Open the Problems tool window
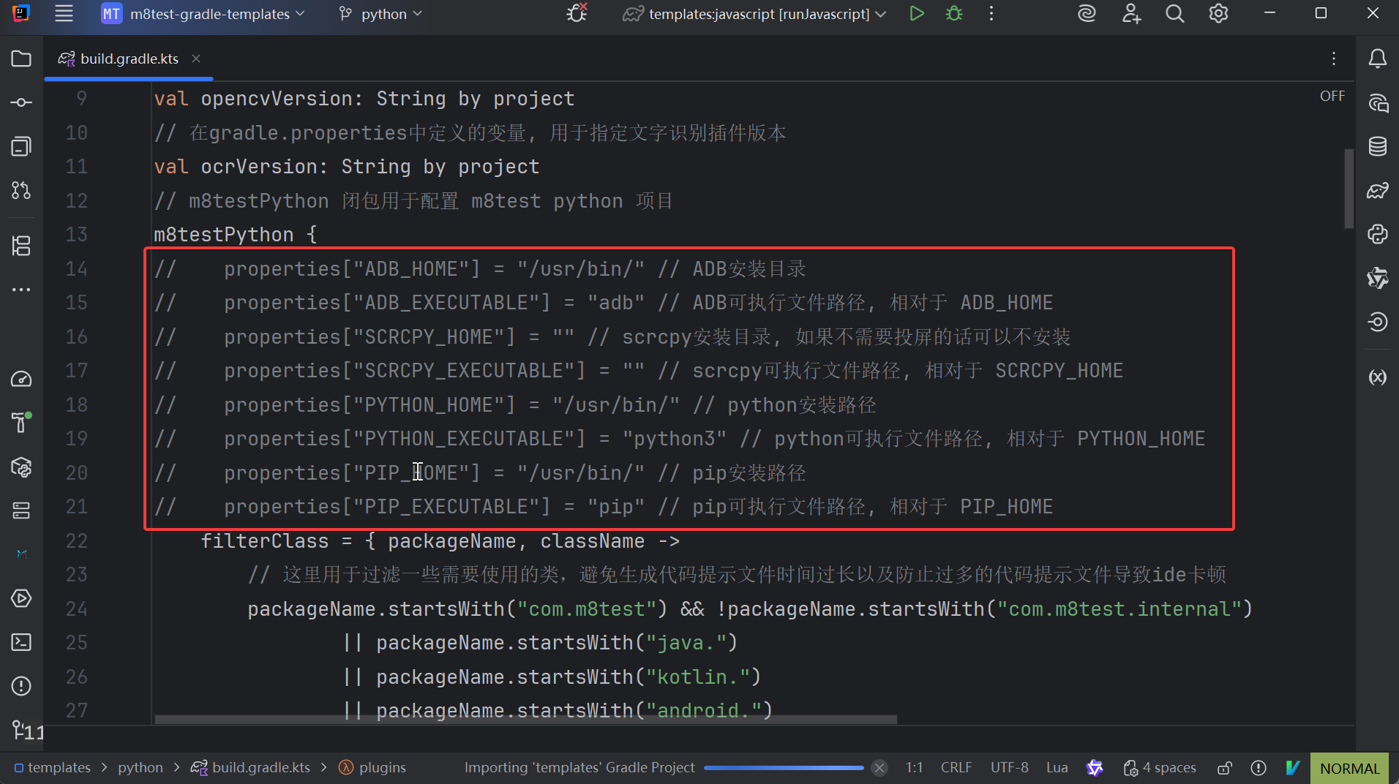The image size is (1399, 784). tap(21, 686)
